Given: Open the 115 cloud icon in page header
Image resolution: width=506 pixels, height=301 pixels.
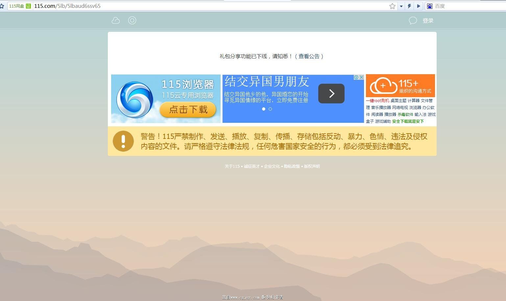Looking at the screenshot, I should (116, 20).
